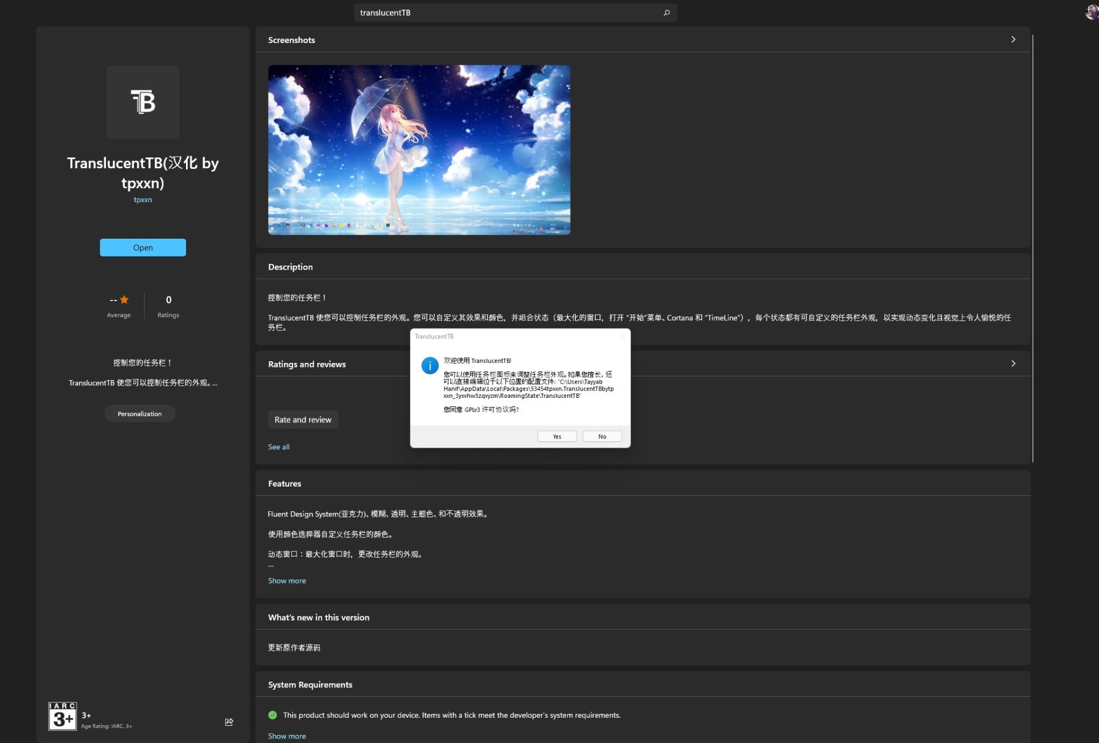Image resolution: width=1099 pixels, height=743 pixels.
Task: Select the Personalization category tag
Action: click(140, 413)
